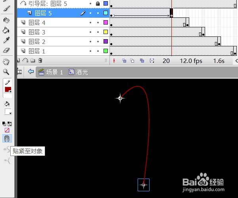Insert a new layer folder

[33, 61]
